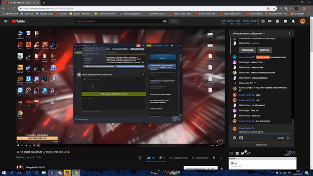Expand the chat mode dropdown 'Интересные сообщения'

coord(248,34)
